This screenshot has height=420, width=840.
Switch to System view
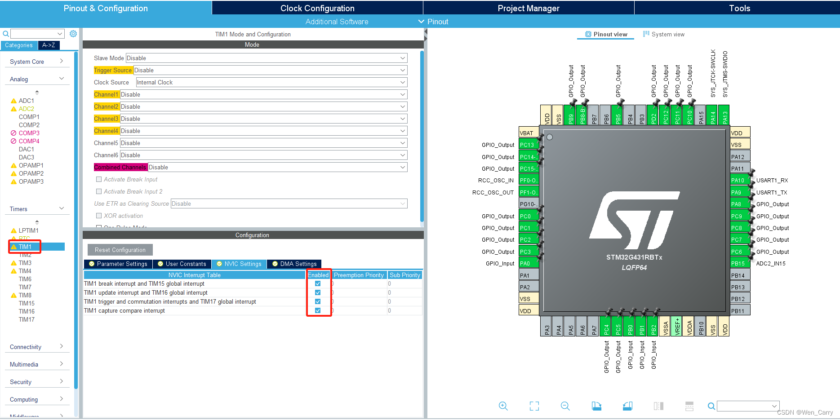(x=664, y=34)
